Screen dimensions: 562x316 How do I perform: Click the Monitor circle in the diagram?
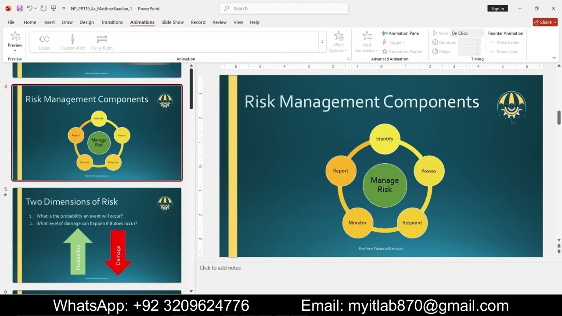(x=357, y=223)
